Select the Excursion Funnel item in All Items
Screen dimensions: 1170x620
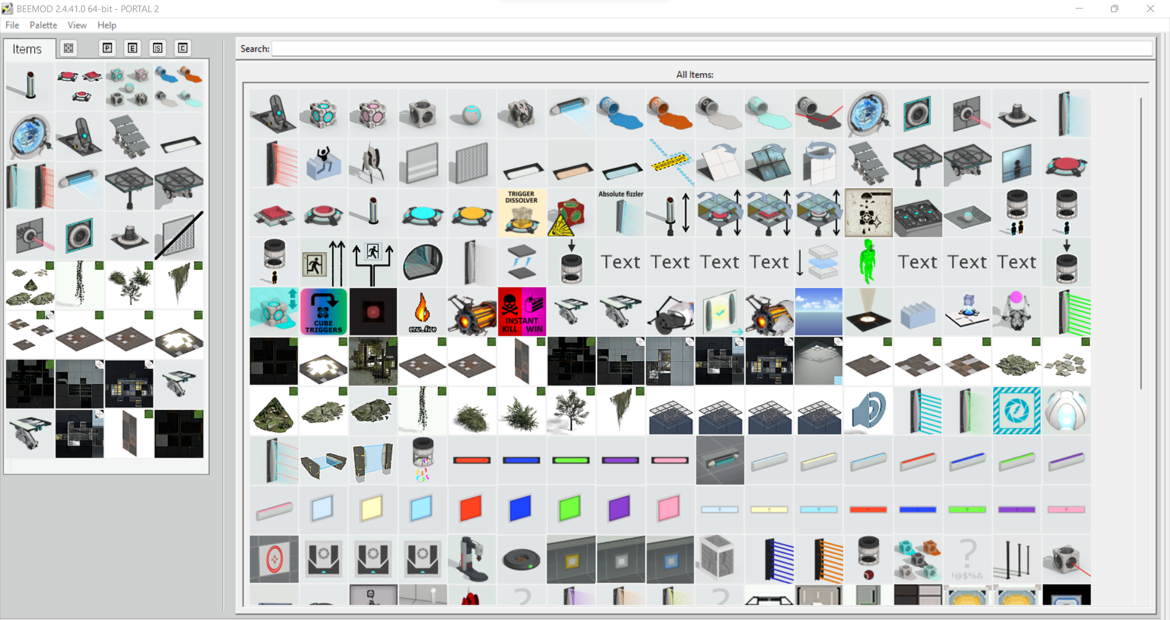pyautogui.click(x=868, y=113)
